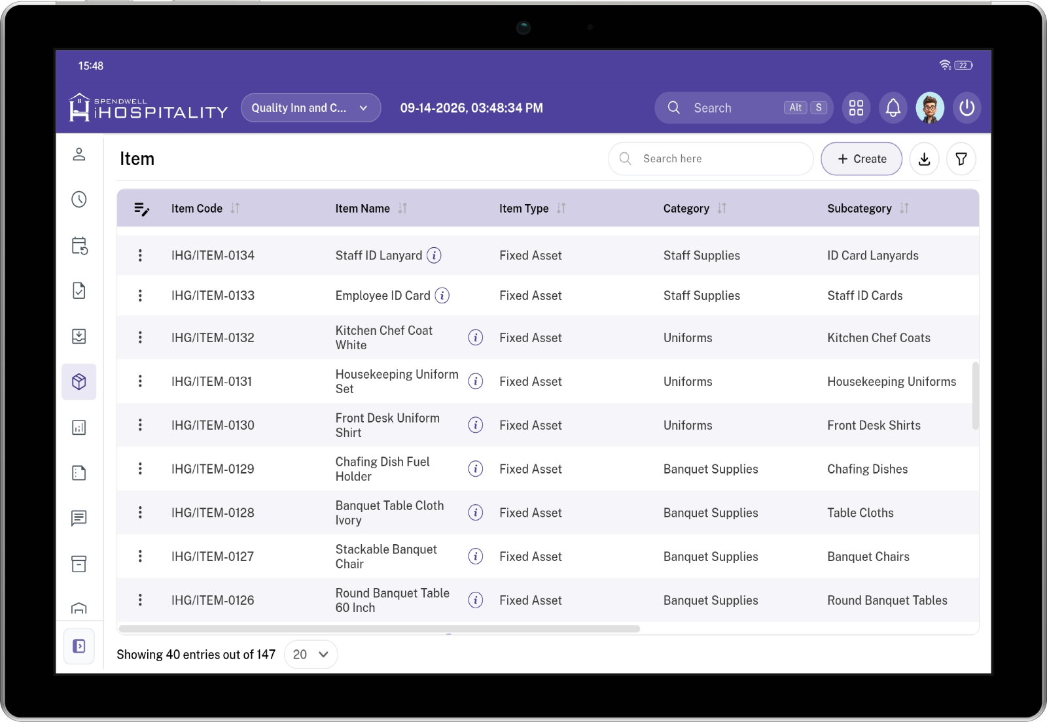Screen dimensions: 1047x722
Task: Select the Item box sidebar icon
Action: tap(79, 381)
